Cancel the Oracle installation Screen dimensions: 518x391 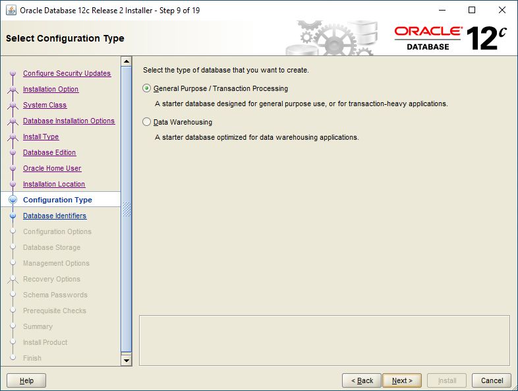tap(492, 380)
